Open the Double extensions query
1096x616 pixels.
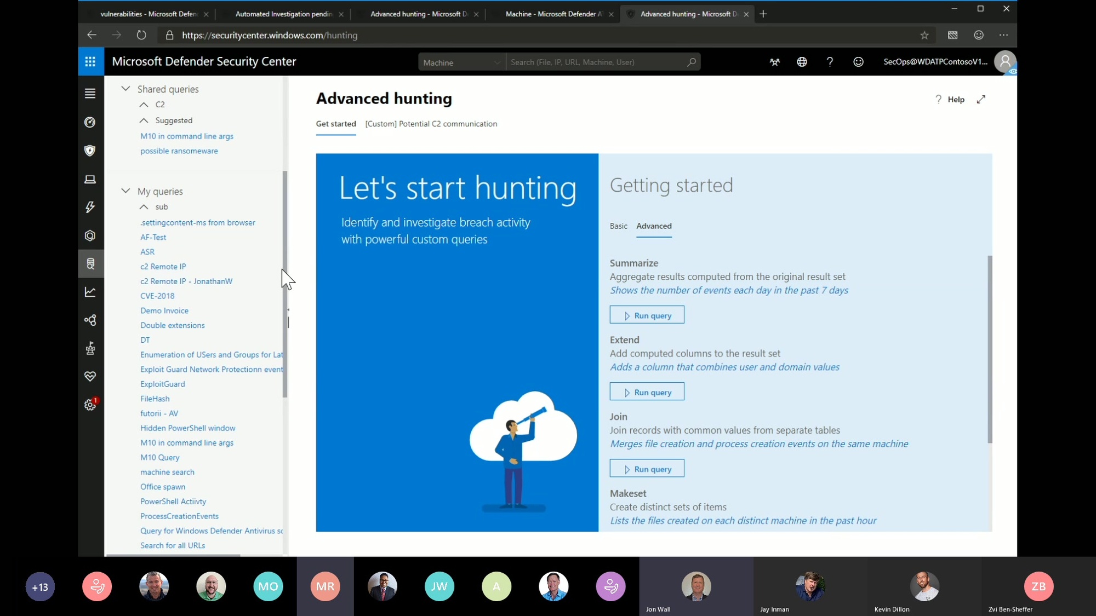coord(172,325)
